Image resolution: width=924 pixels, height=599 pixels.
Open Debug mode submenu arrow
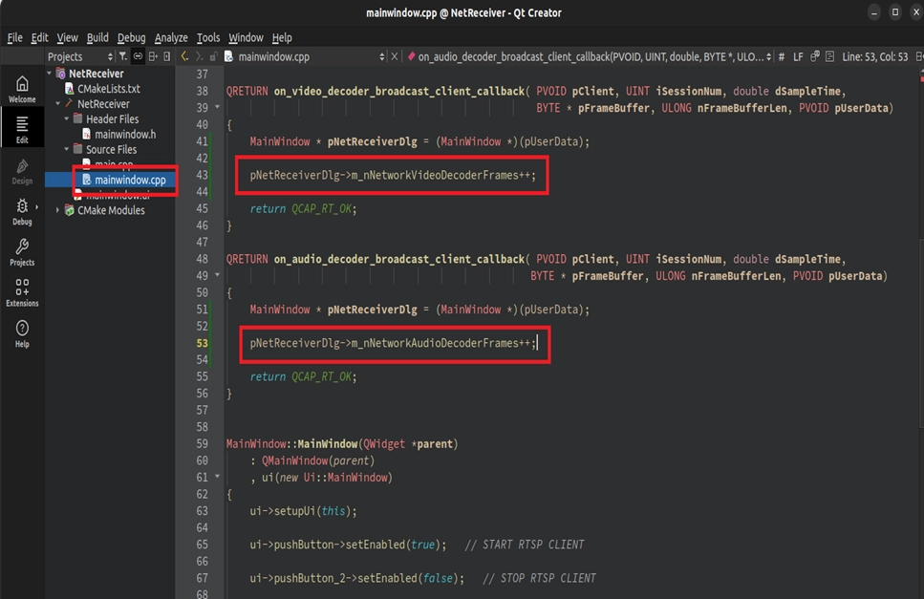[37, 207]
